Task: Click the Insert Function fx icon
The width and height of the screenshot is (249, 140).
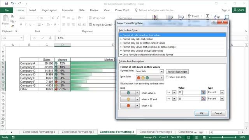Action: 50,38
